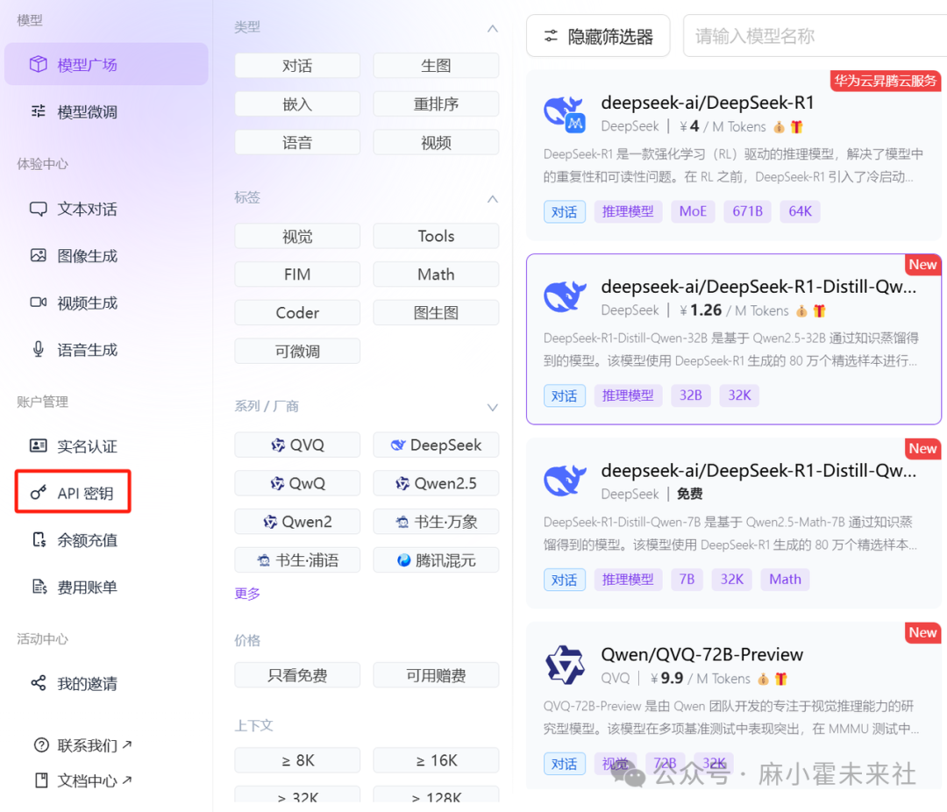Click the gift icon on DeepSeek-R1 price line
This screenshot has width=947, height=812.
(796, 127)
